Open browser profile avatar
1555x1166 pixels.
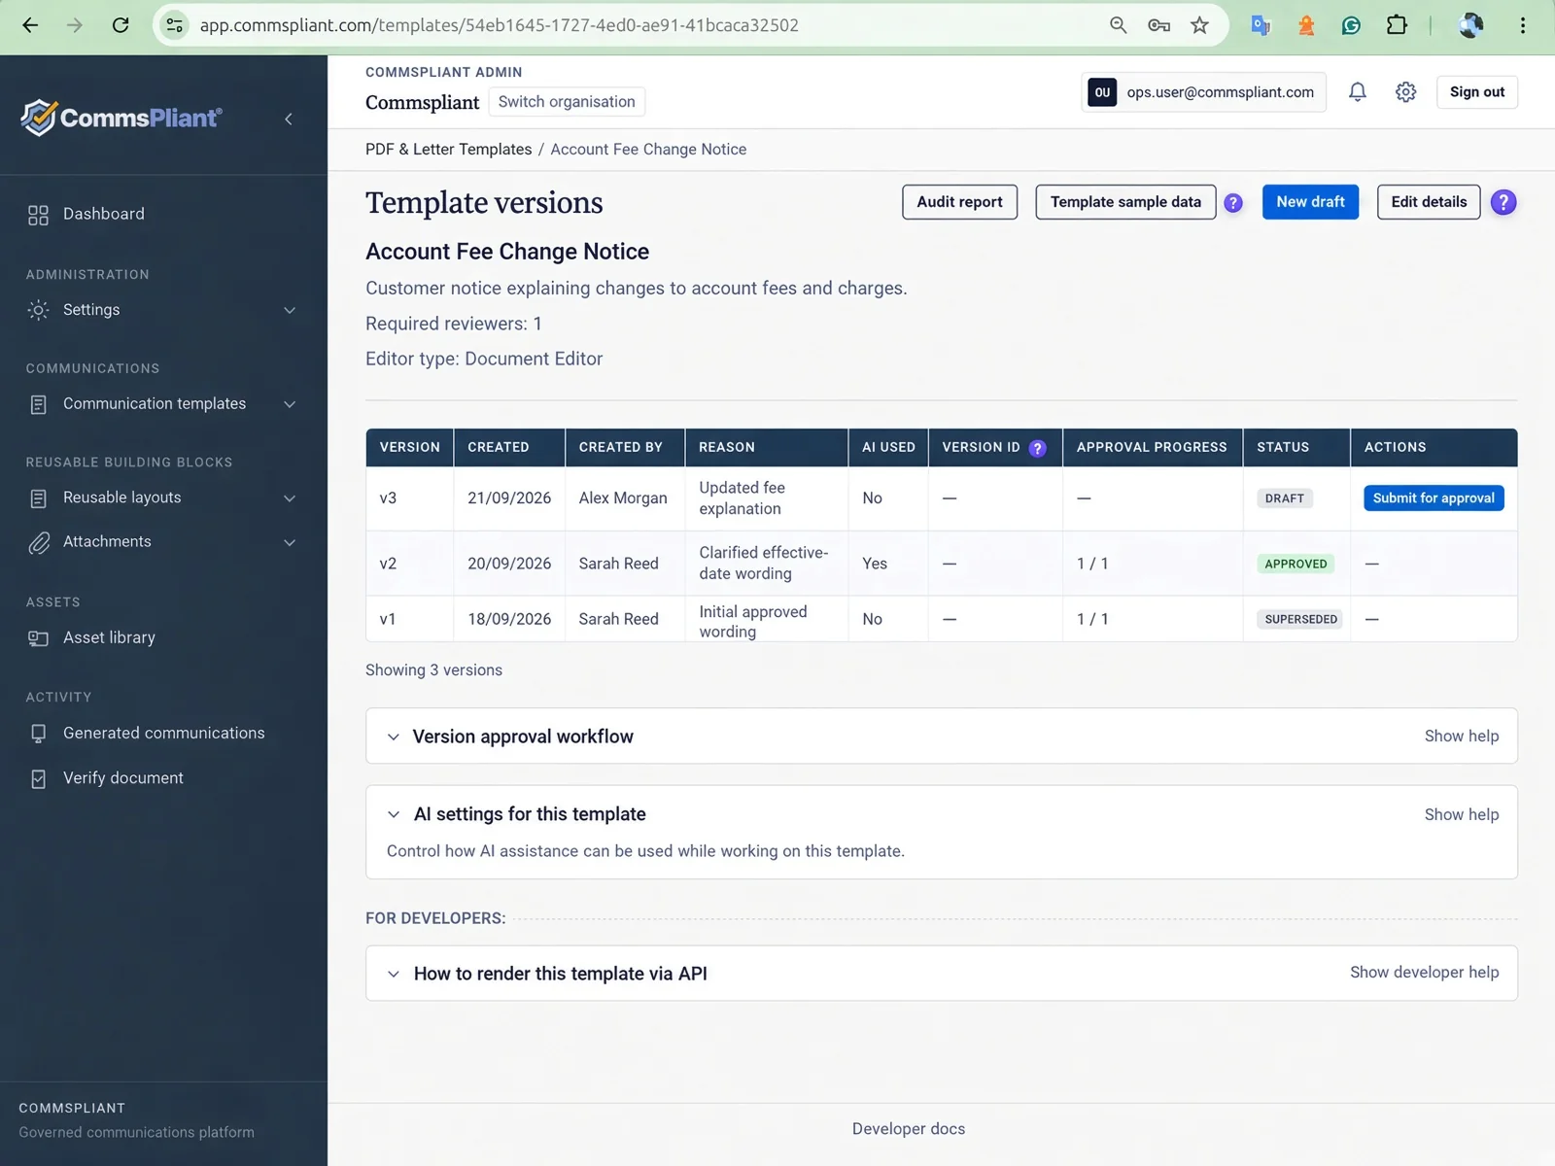tap(1471, 25)
